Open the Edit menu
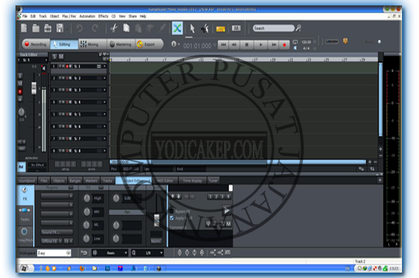 (33, 16)
